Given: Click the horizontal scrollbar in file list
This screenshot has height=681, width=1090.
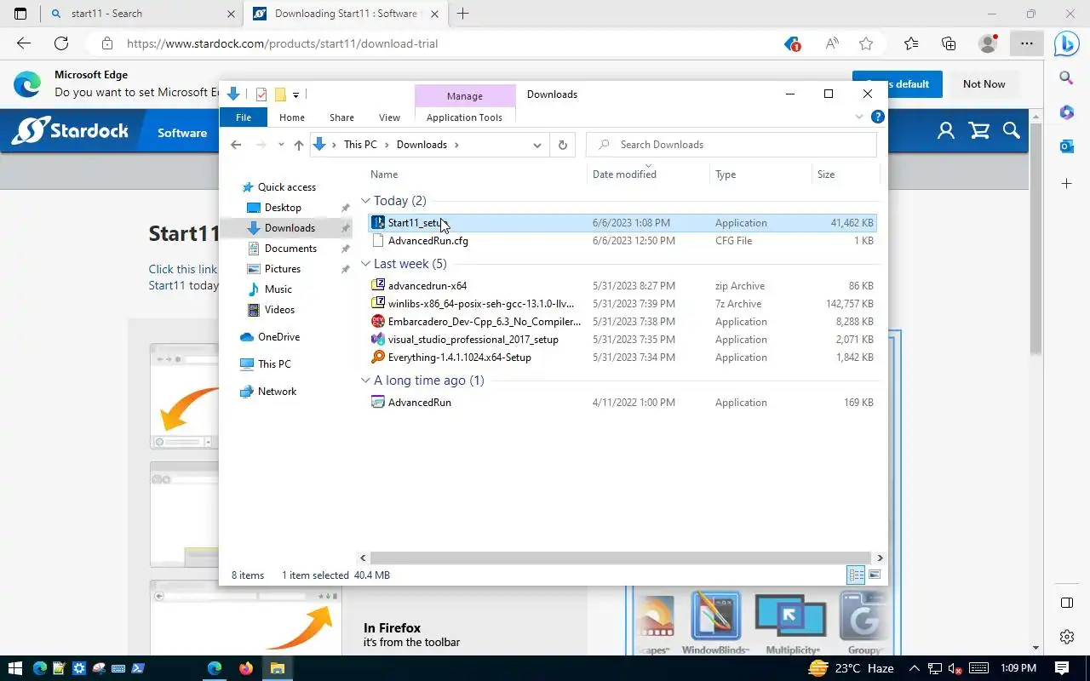Looking at the screenshot, I should [622, 558].
